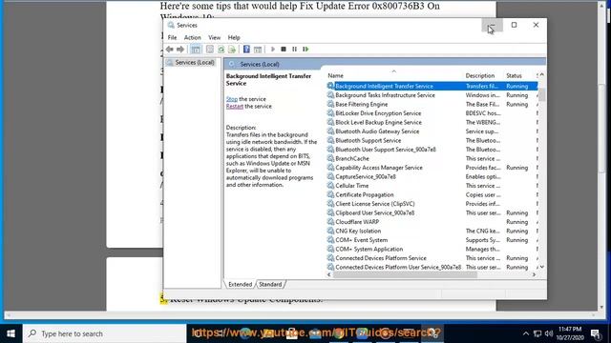This screenshot has height=343, width=611.
Task: Click scroll-up arrow of services list
Action: click(x=541, y=75)
